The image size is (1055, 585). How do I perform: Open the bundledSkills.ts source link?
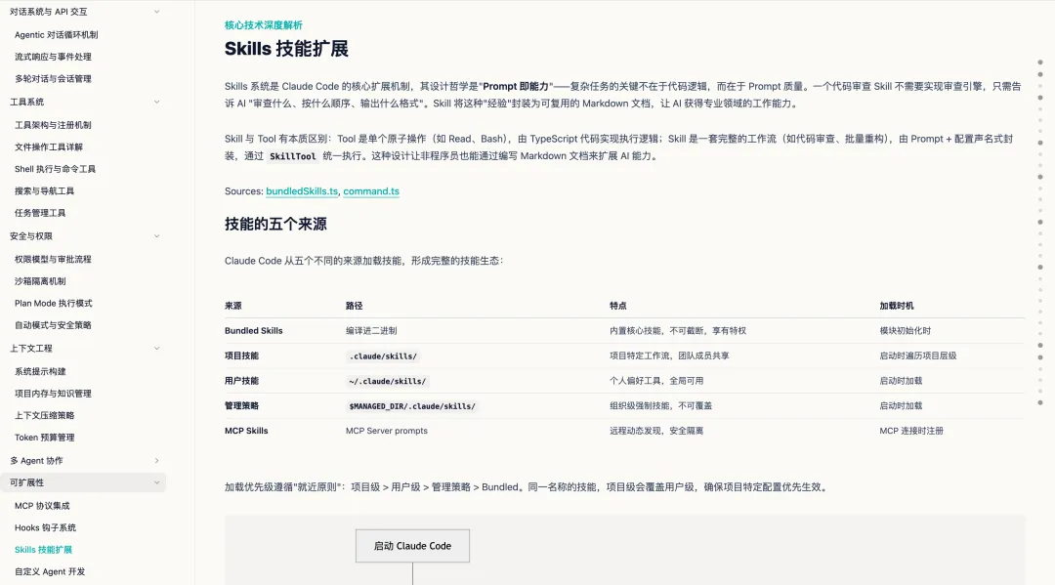pos(302,191)
